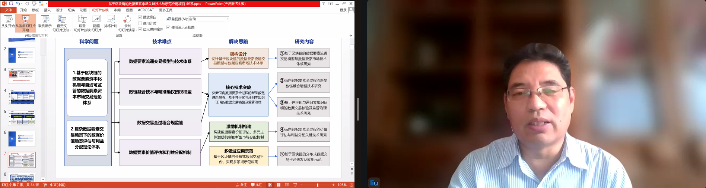
Task: Start slideshow from current slide (从当前幻灯片开始)
Action: tap(25, 20)
